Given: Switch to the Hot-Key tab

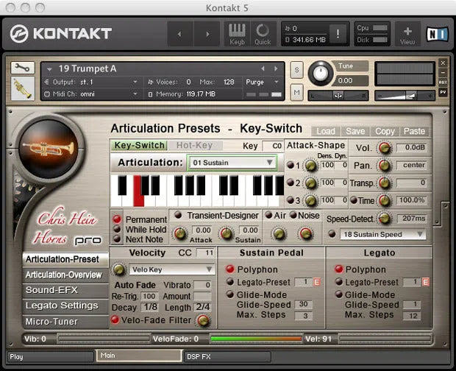Looking at the screenshot, I should pyautogui.click(x=194, y=146).
